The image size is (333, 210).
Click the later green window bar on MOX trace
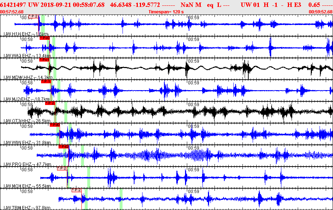click(89, 177)
